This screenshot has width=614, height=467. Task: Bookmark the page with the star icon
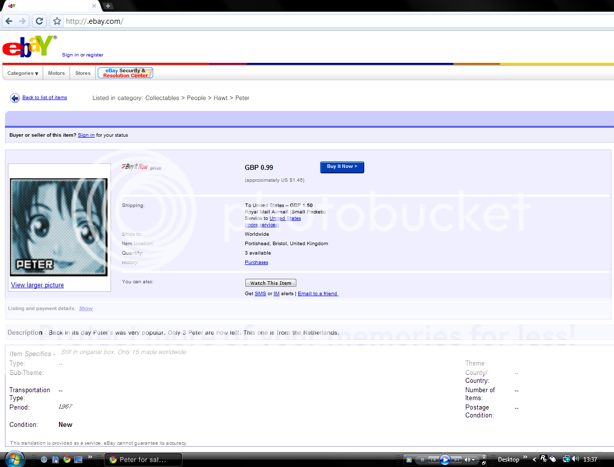tap(57, 21)
